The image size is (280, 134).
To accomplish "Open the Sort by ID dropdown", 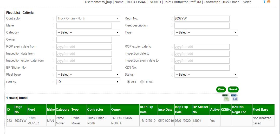I will pyautogui.click(x=88, y=82).
